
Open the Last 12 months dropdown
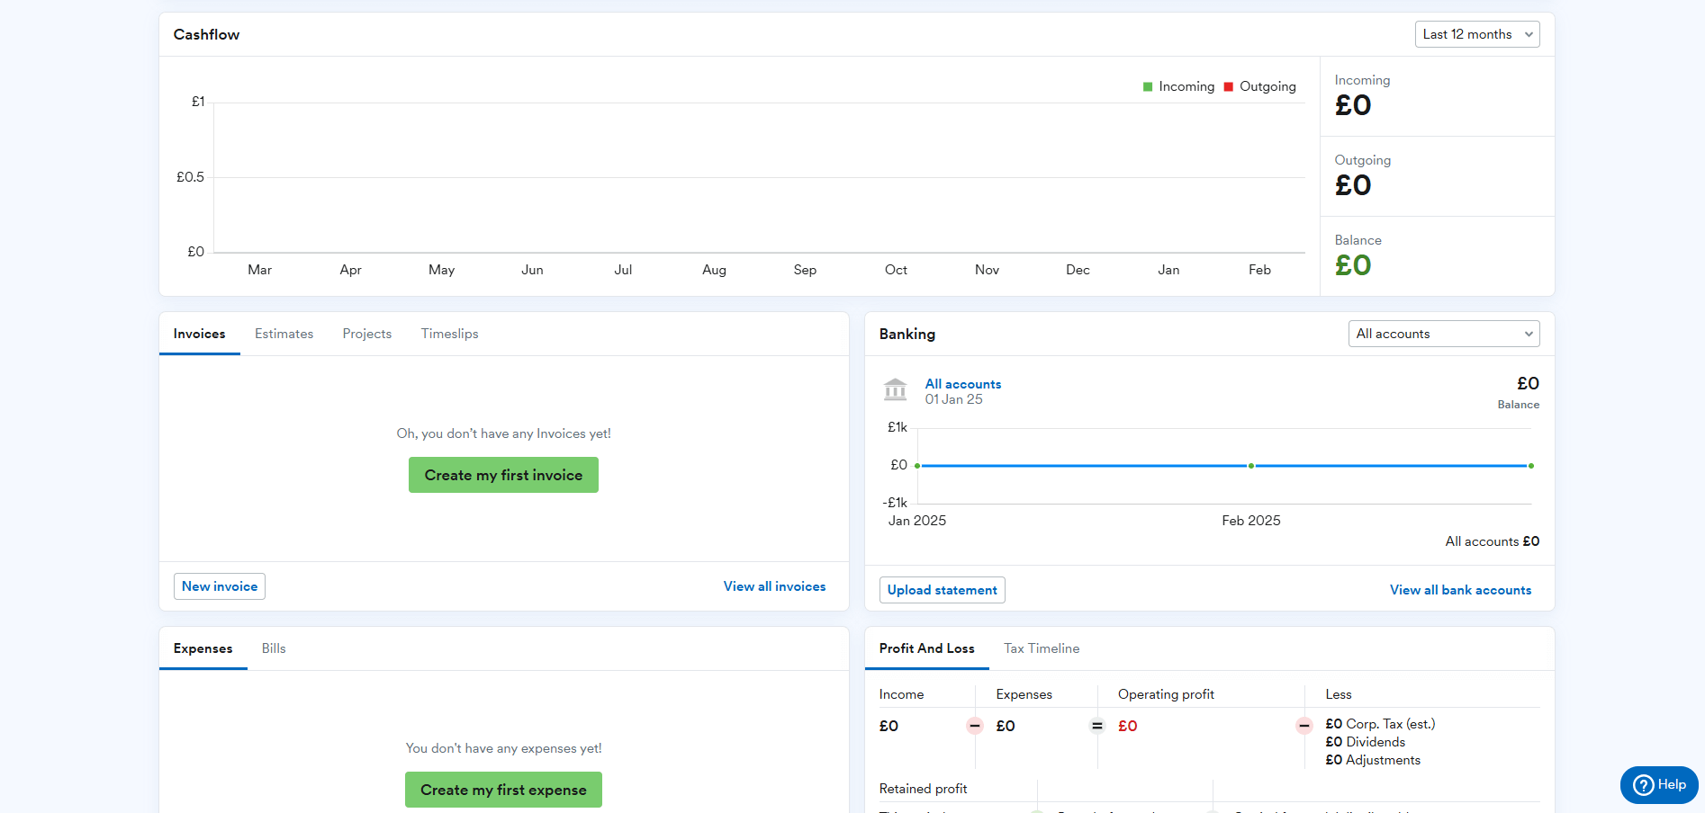pyautogui.click(x=1476, y=34)
